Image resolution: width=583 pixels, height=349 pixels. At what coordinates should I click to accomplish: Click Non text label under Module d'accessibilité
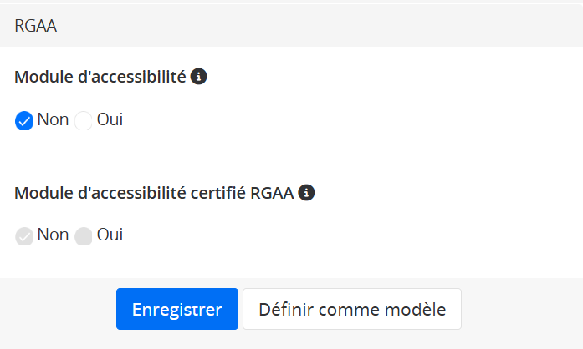[x=53, y=119]
